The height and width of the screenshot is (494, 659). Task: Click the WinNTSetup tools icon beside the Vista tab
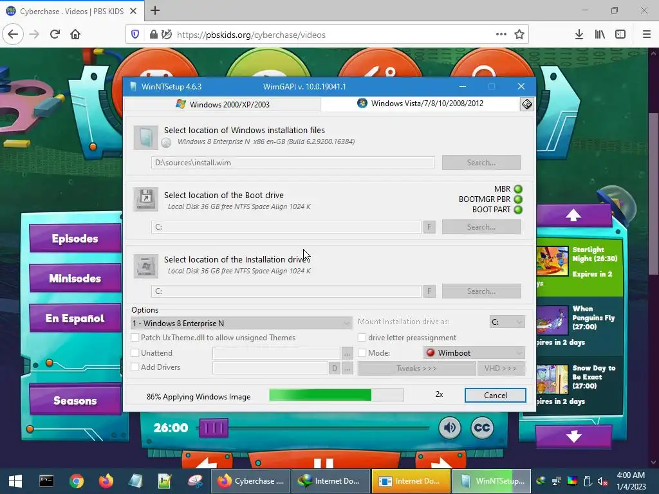(526, 104)
